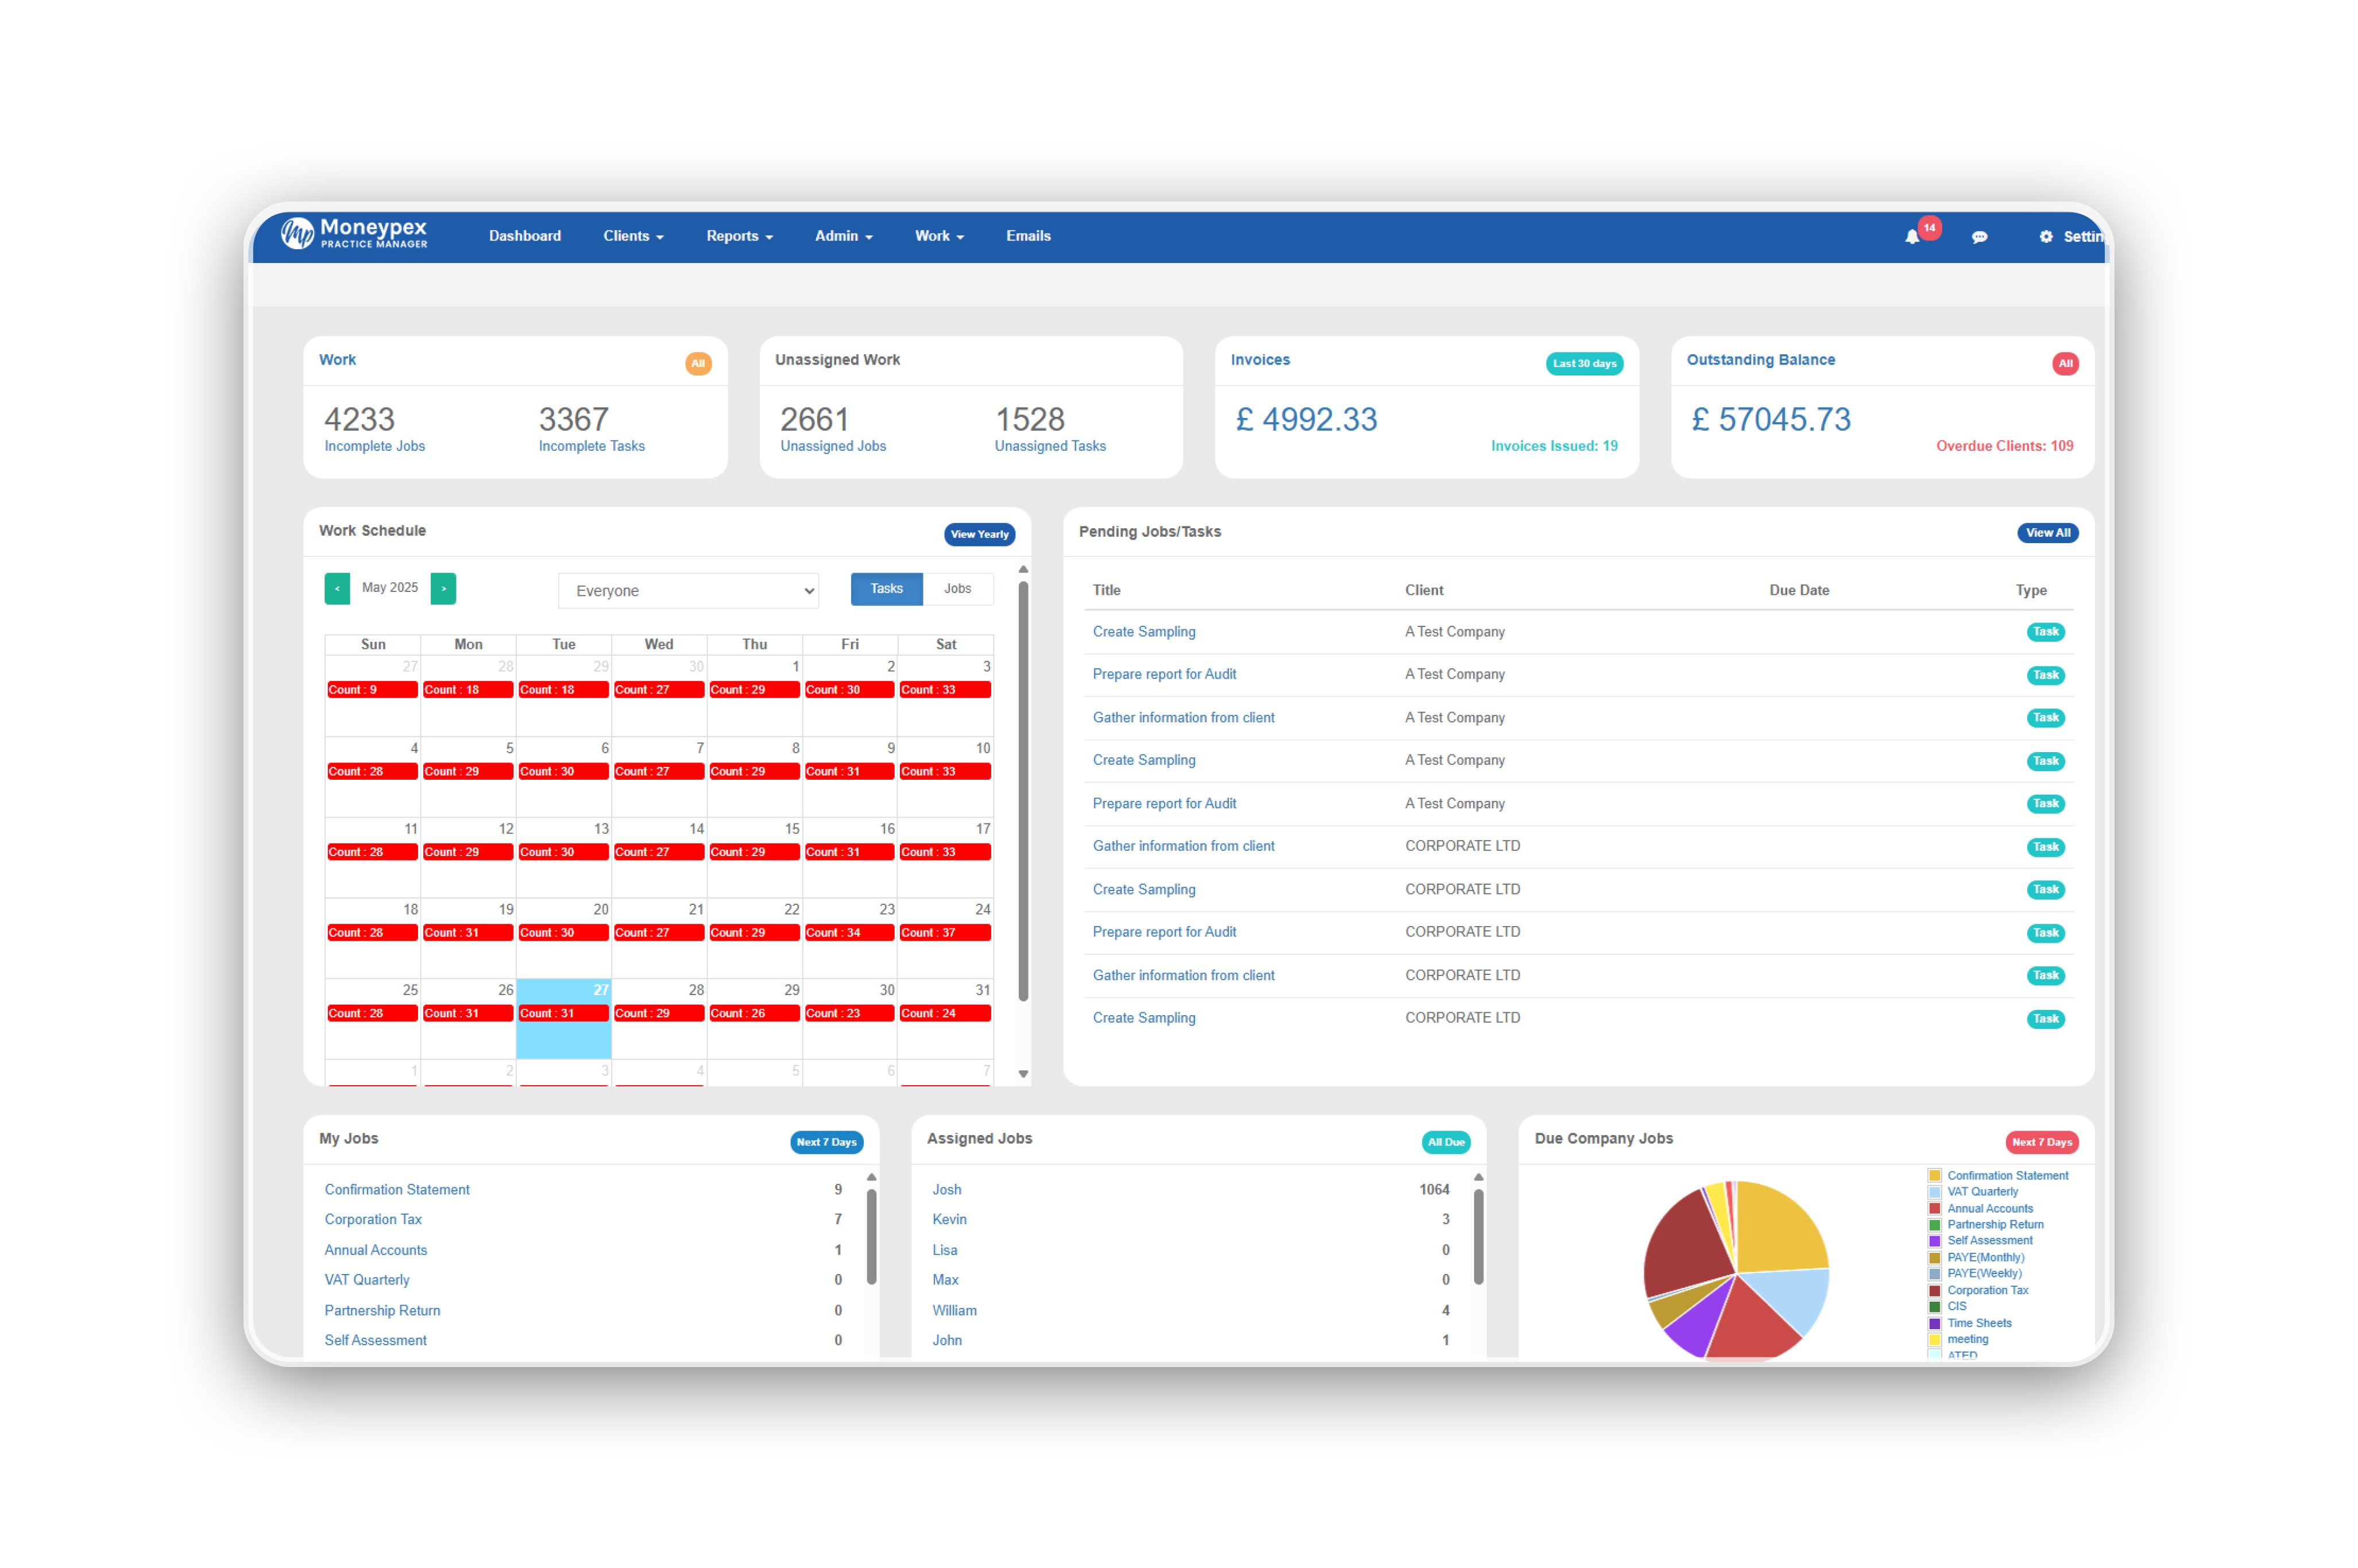
Task: Toggle Corporation Tax in the pie chart legend
Action: pyautogui.click(x=1989, y=1290)
